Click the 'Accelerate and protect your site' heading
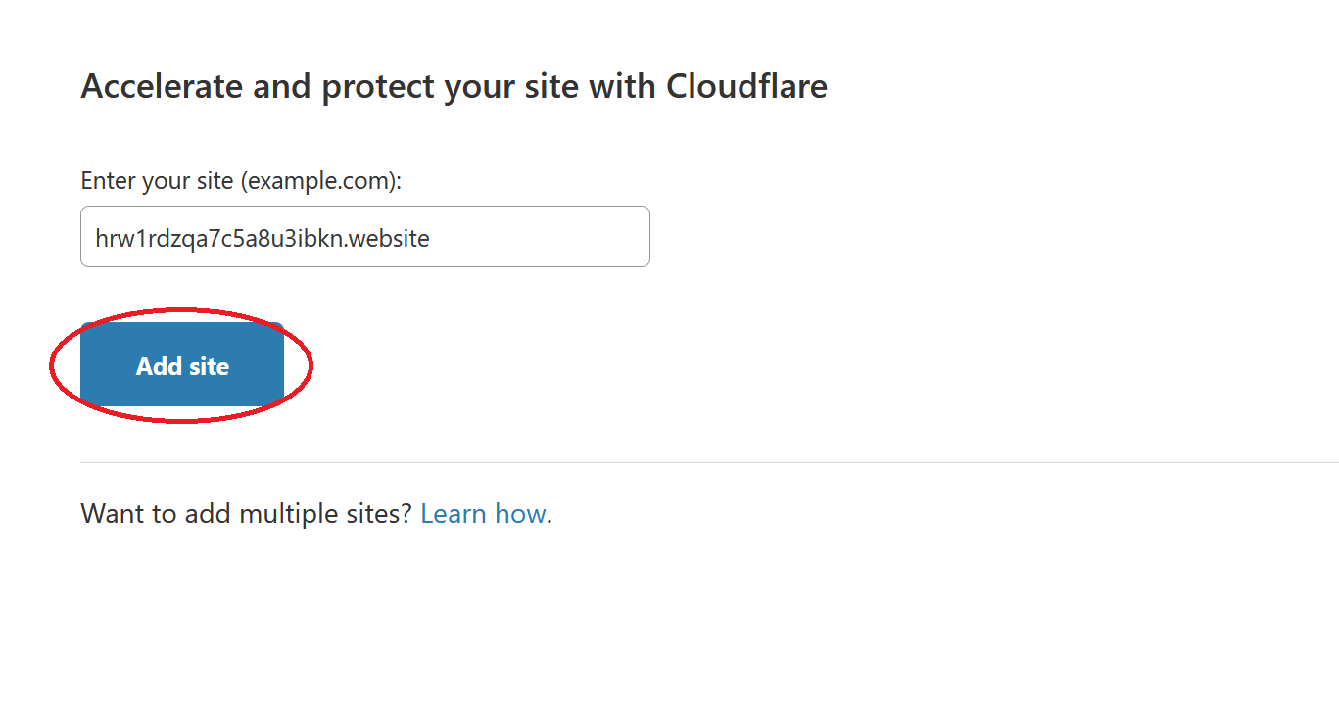Image resolution: width=1339 pixels, height=704 pixels. point(454,86)
